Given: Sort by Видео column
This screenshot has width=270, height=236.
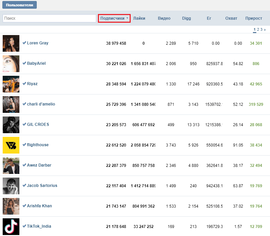Looking at the screenshot, I should point(164,18).
